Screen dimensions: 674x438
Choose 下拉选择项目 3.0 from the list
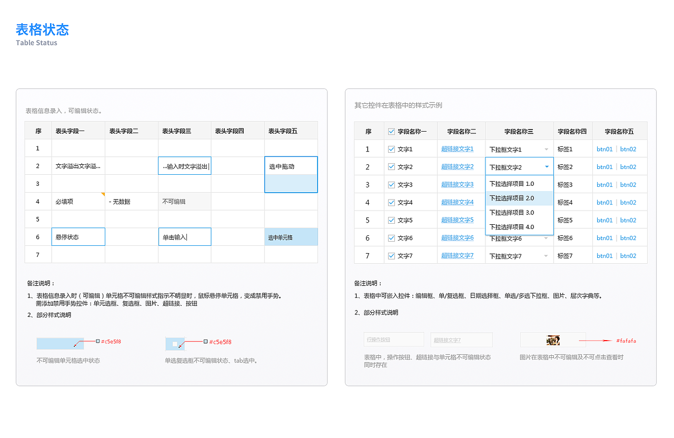coord(519,213)
